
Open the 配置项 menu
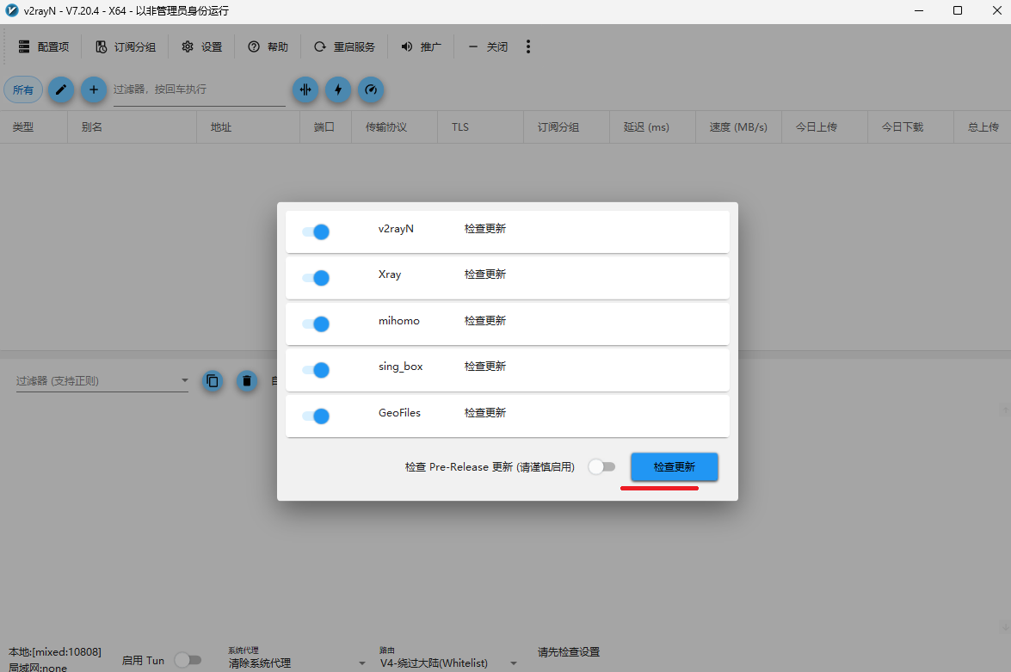pyautogui.click(x=44, y=47)
